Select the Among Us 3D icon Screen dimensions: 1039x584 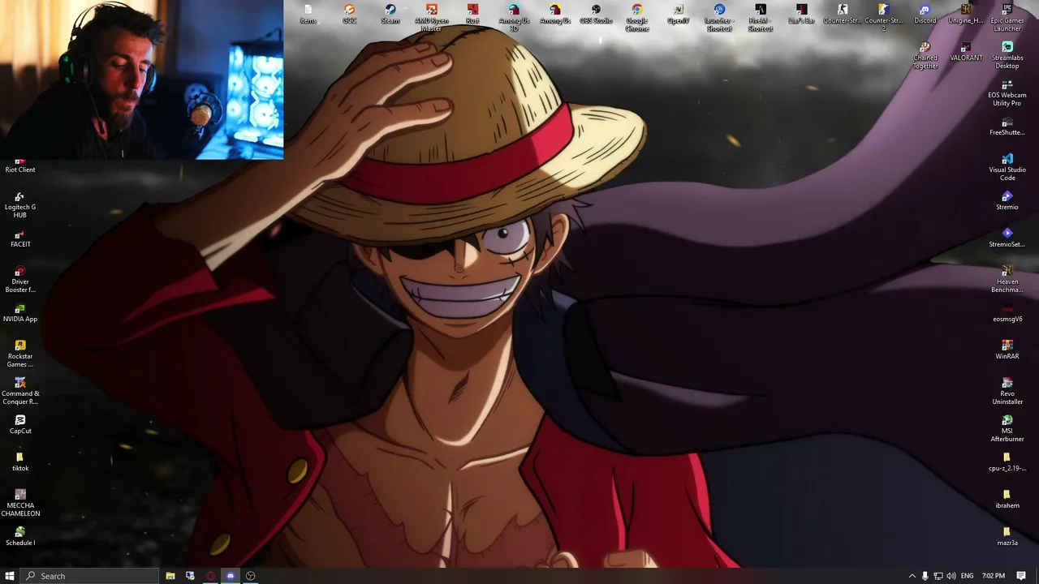(x=514, y=18)
